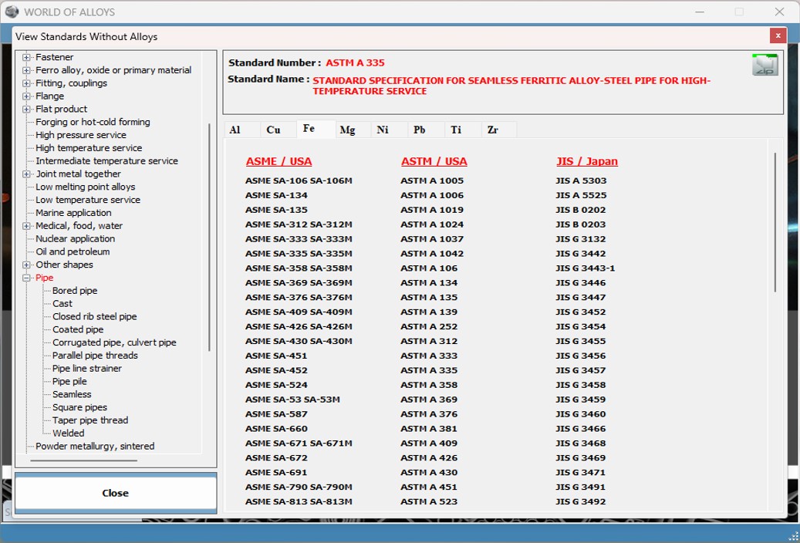This screenshot has width=800, height=543.
Task: Collapse the Pipe tree node
Action: (26, 278)
